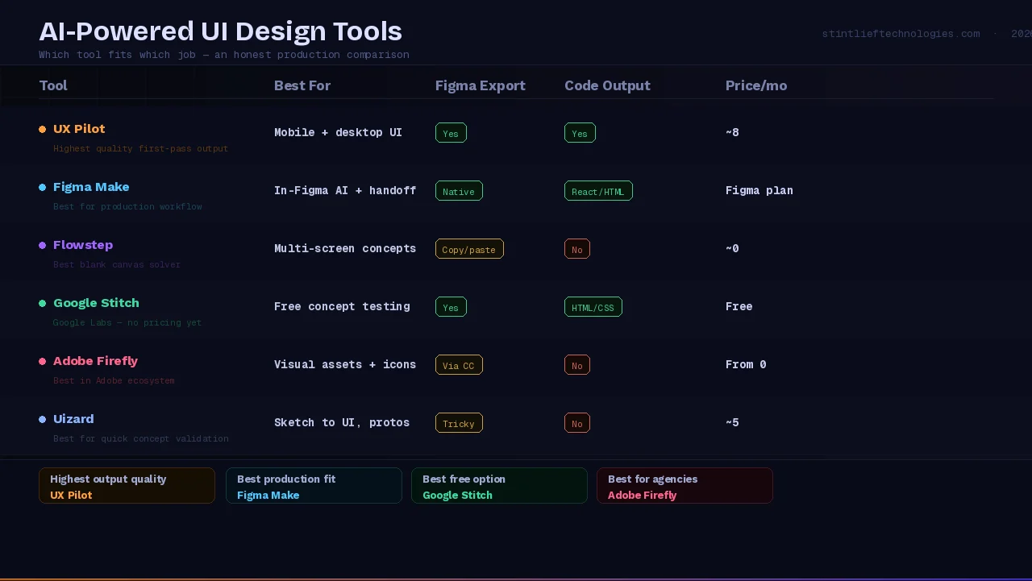1032x581 pixels.
Task: Click the orange dot beside UX Pilot
Action: click(43, 130)
